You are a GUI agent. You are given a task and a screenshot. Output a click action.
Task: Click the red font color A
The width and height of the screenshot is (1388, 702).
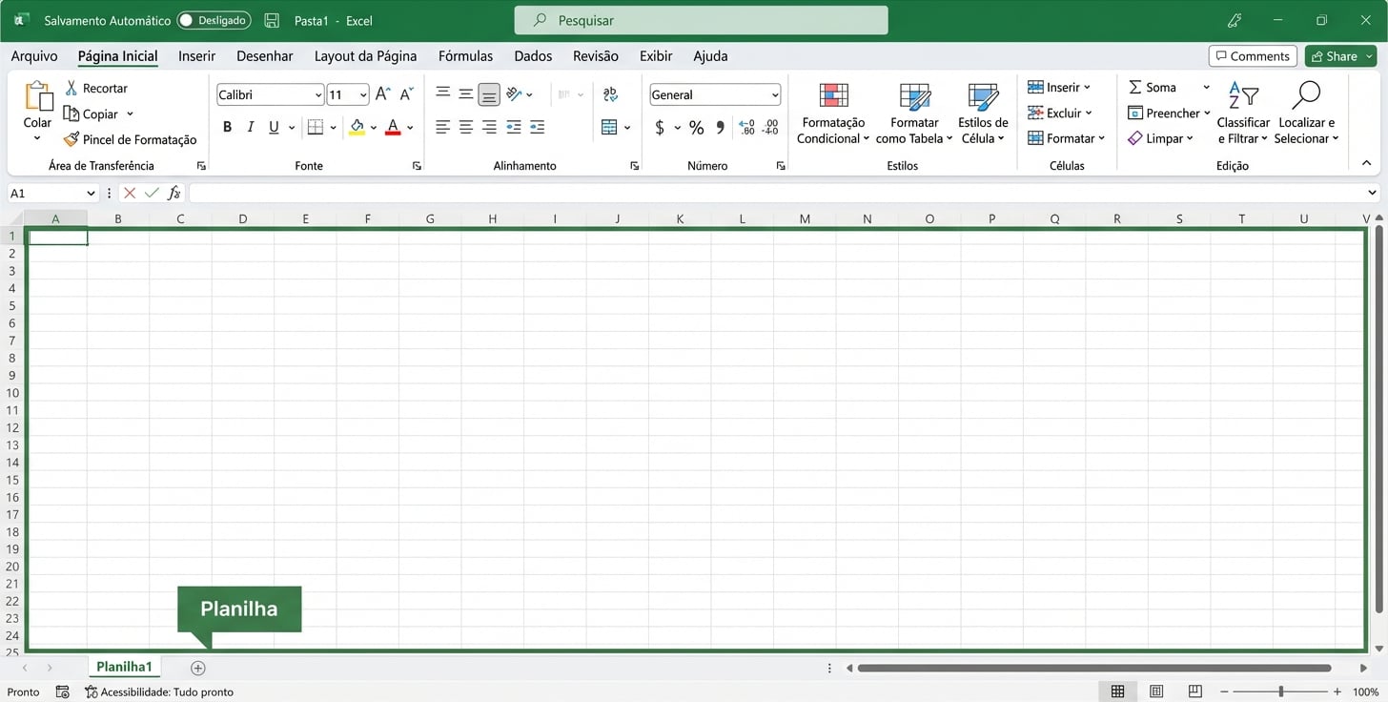click(393, 127)
